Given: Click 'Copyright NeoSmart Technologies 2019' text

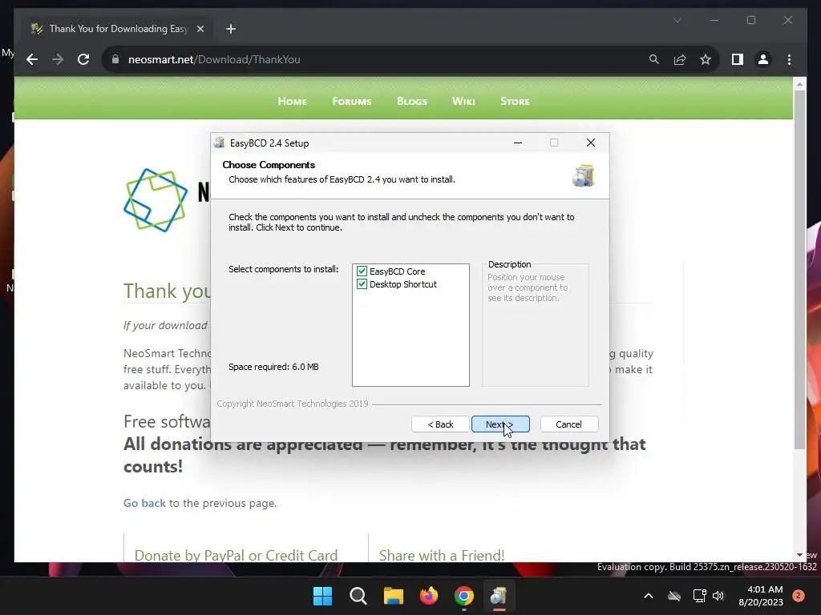Looking at the screenshot, I should [293, 404].
